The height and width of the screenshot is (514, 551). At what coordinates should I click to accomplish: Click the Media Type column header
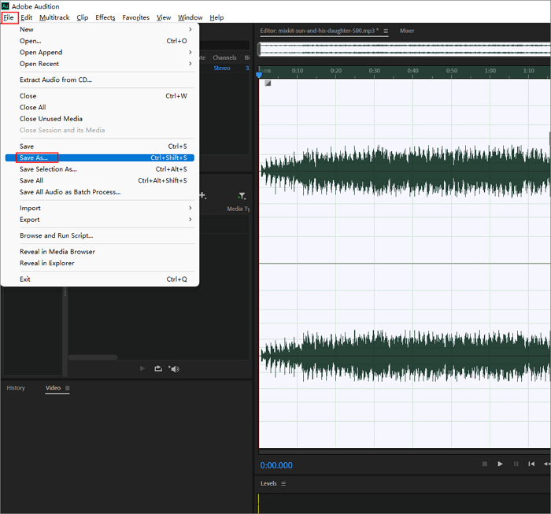tap(239, 209)
